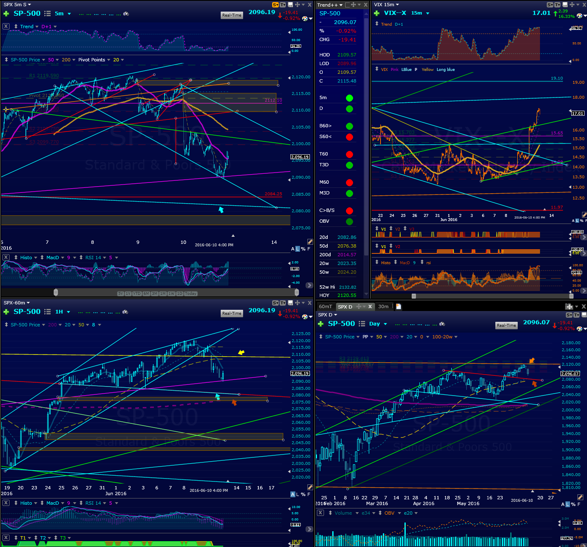
Task: Toggle A scale mode in SPX D chart
Action: pyautogui.click(x=563, y=504)
